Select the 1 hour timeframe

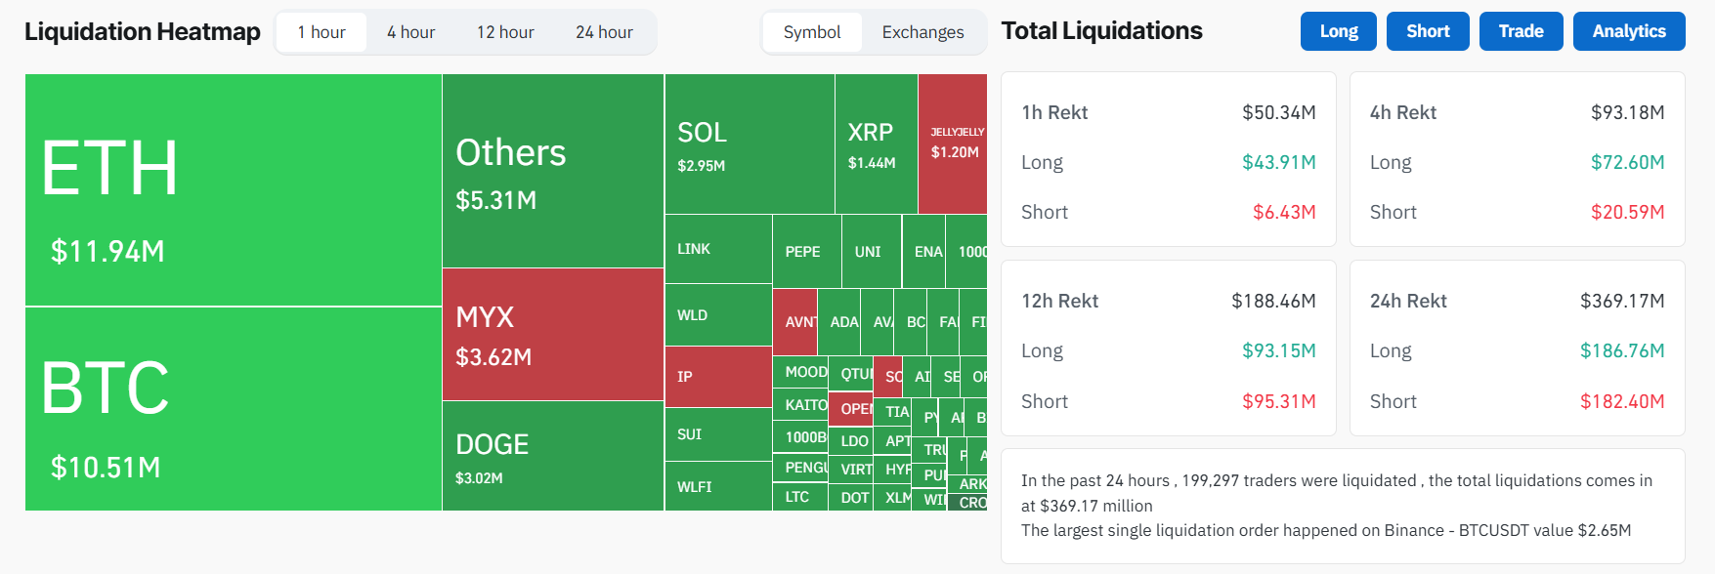pos(322,32)
